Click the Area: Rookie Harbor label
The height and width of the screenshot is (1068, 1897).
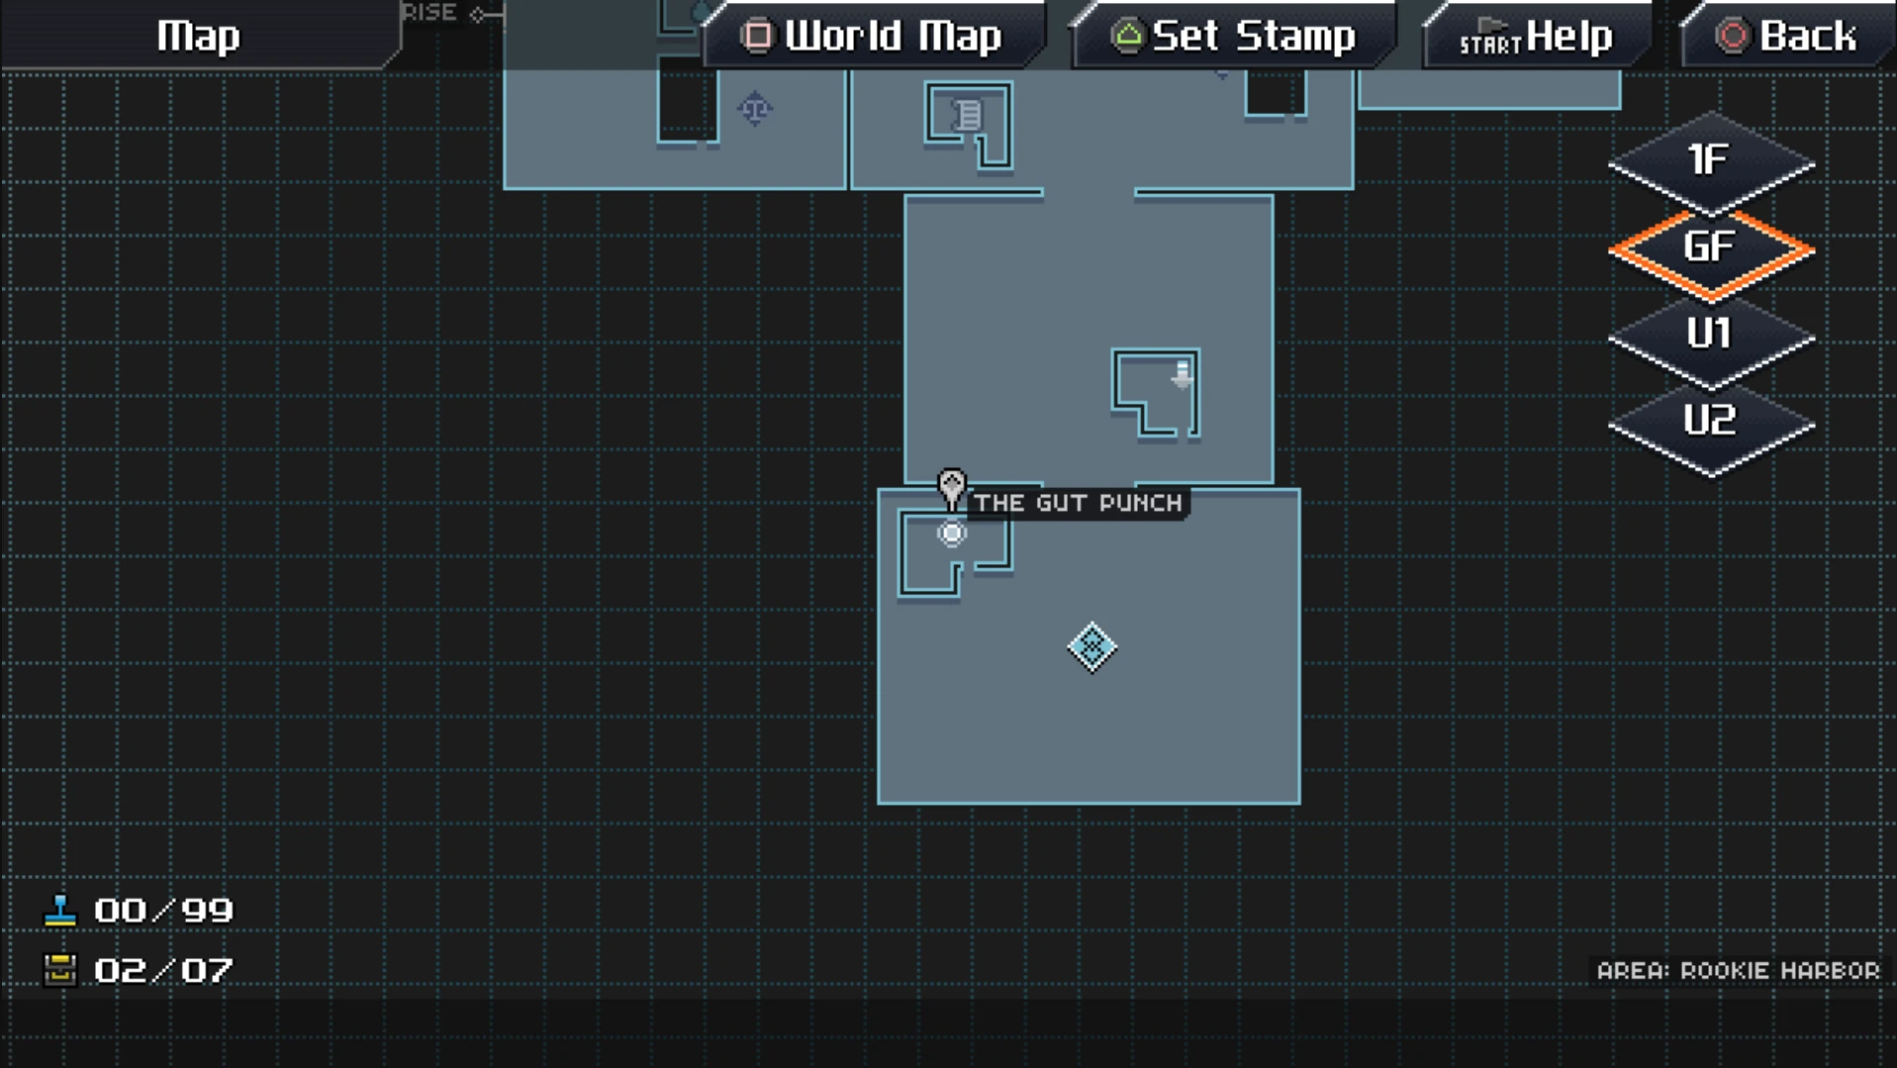1738,971
